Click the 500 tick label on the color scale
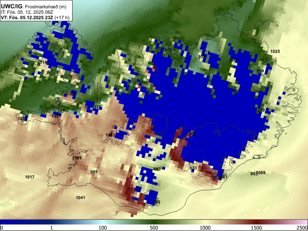This screenshot has width=308, height=231. click(x=154, y=228)
